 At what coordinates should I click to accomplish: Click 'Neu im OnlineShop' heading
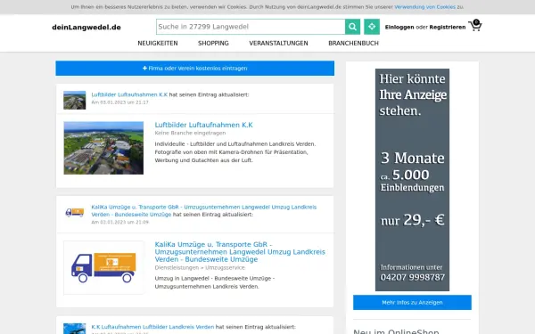click(x=396, y=331)
